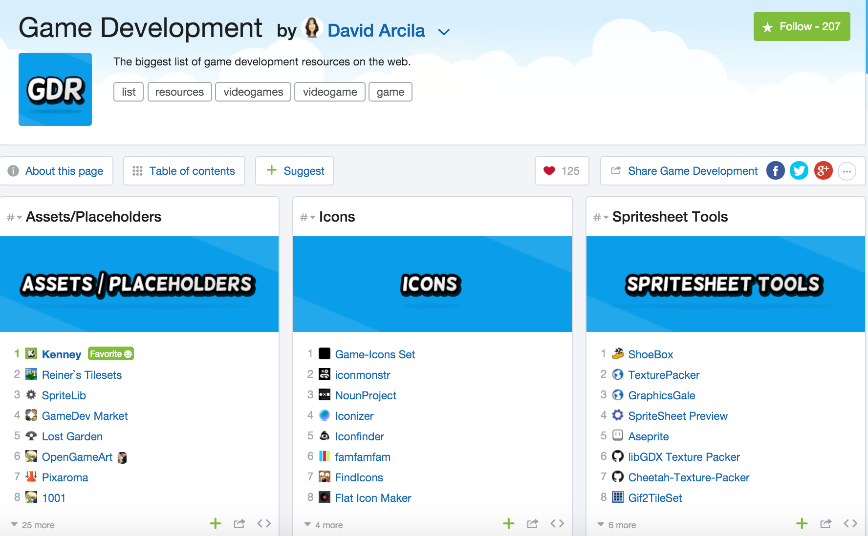Click the Share Game Development link
The height and width of the screenshot is (536, 868).
[693, 171]
